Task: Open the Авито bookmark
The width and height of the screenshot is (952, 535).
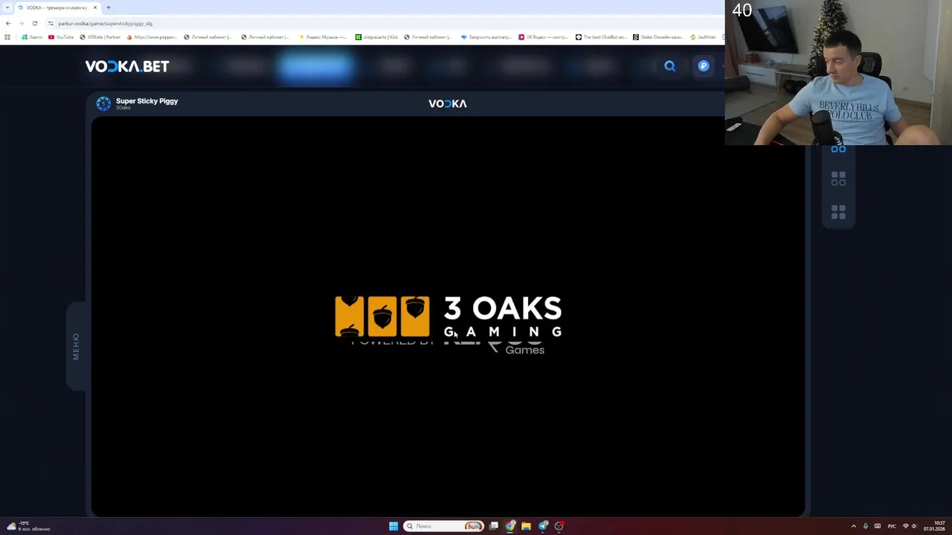Action: [32, 37]
